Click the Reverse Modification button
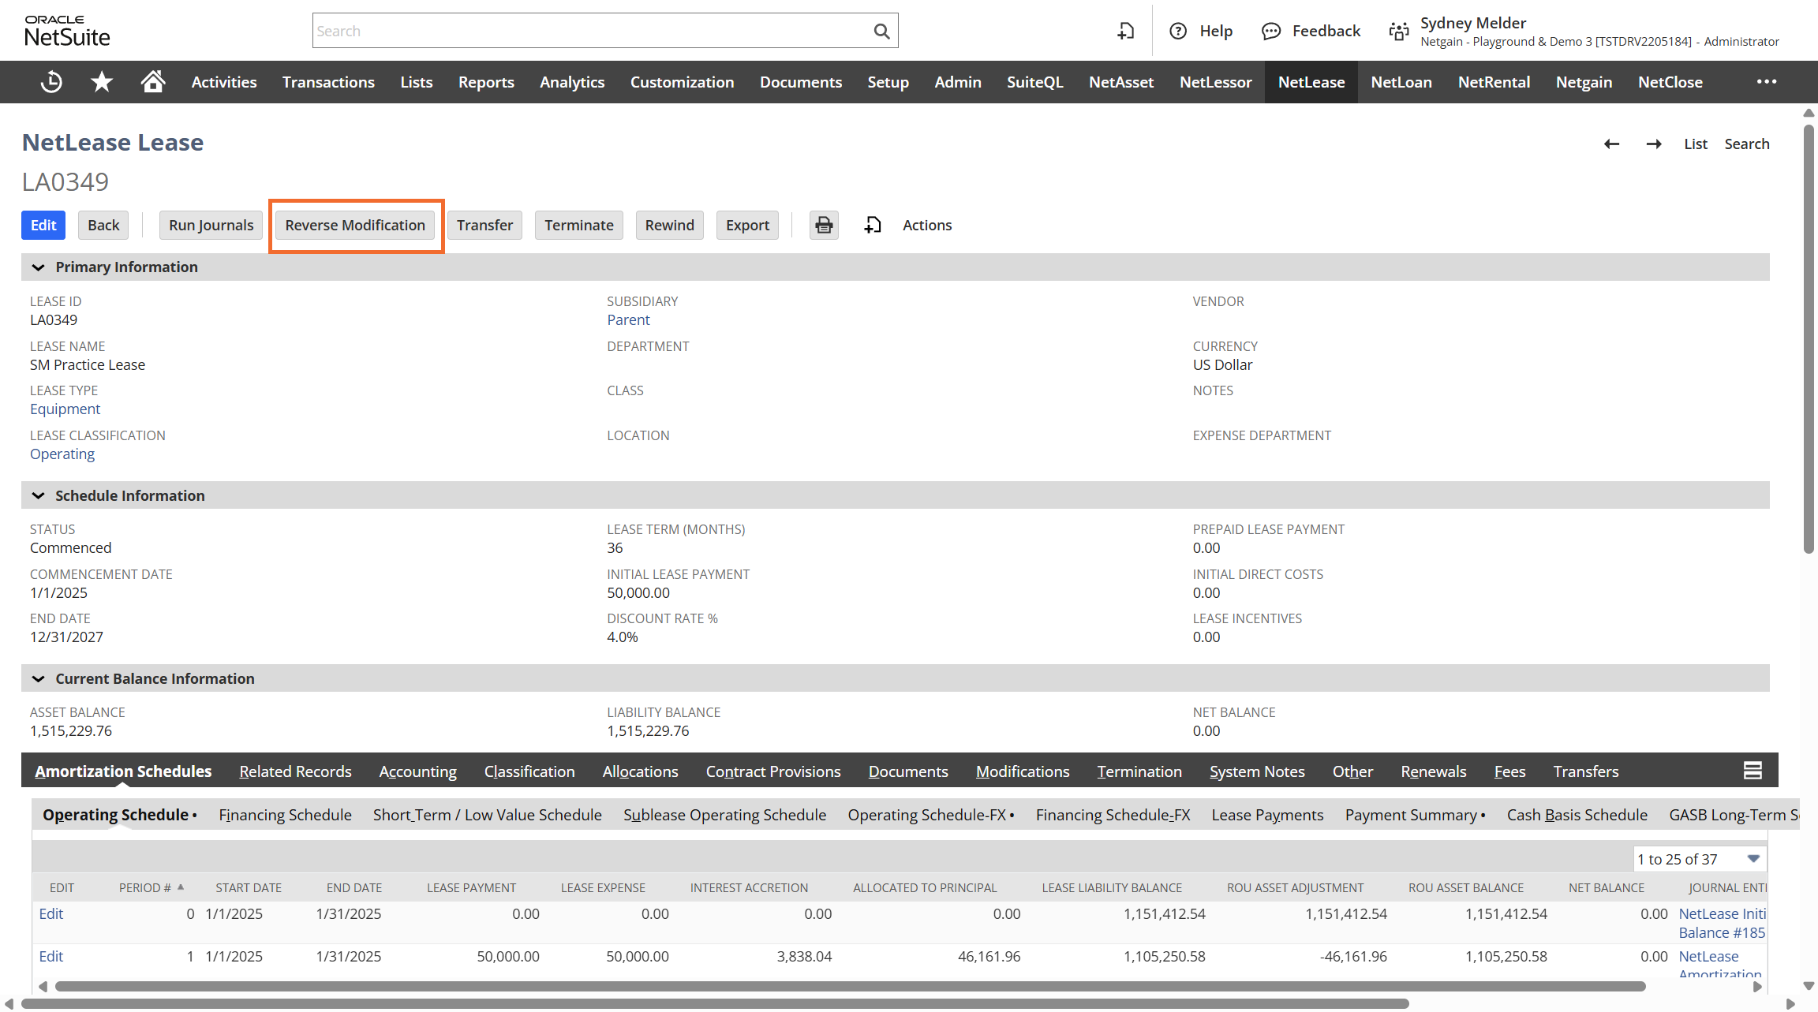1818x1012 pixels. 355,225
